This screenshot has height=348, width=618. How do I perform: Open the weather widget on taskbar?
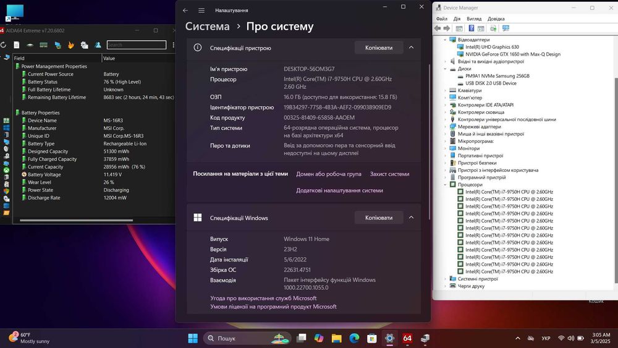pyautogui.click(x=30, y=338)
